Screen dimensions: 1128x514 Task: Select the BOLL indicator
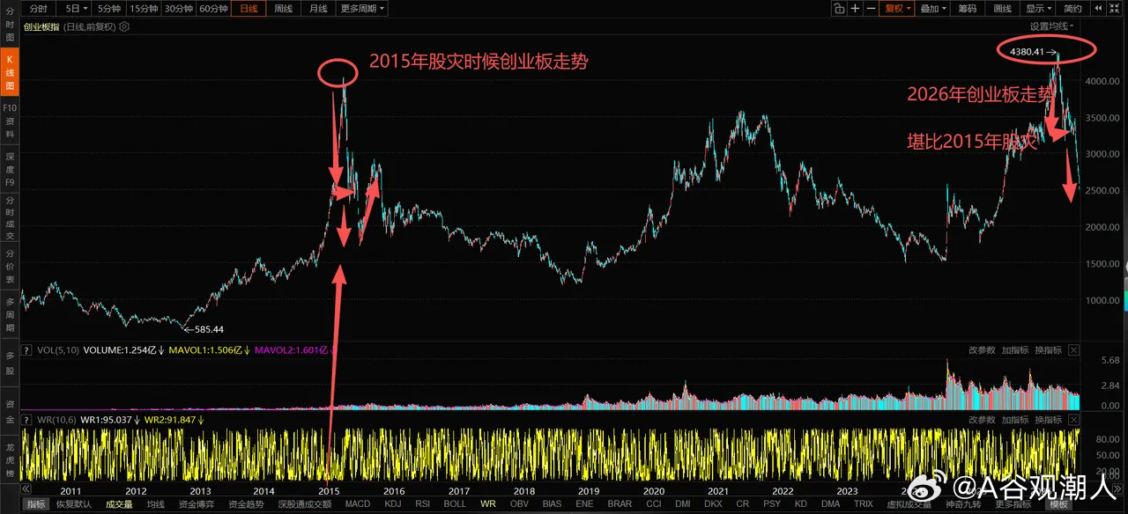pos(455,504)
